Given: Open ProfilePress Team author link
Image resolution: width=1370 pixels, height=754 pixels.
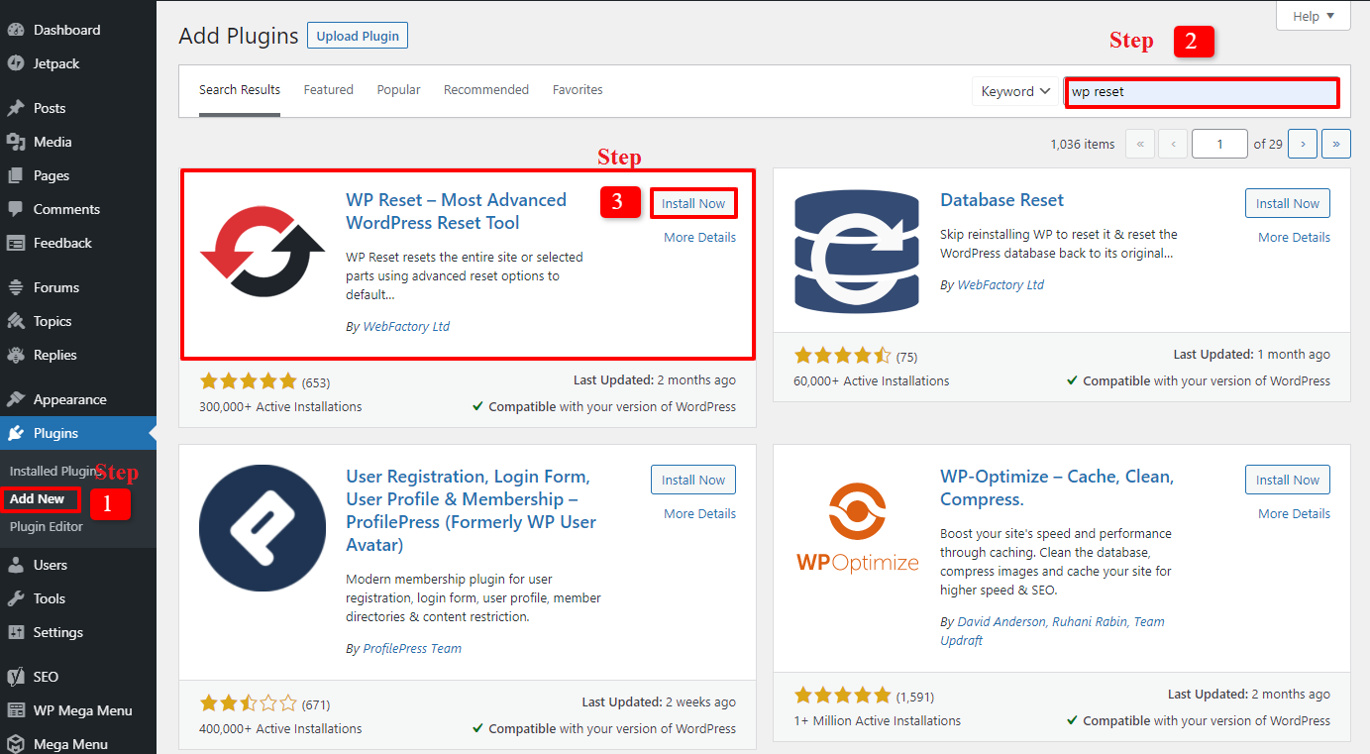Looking at the screenshot, I should click(x=412, y=648).
